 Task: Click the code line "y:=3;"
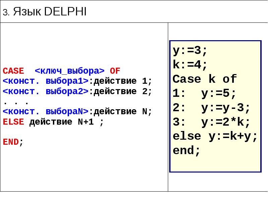tap(190, 51)
